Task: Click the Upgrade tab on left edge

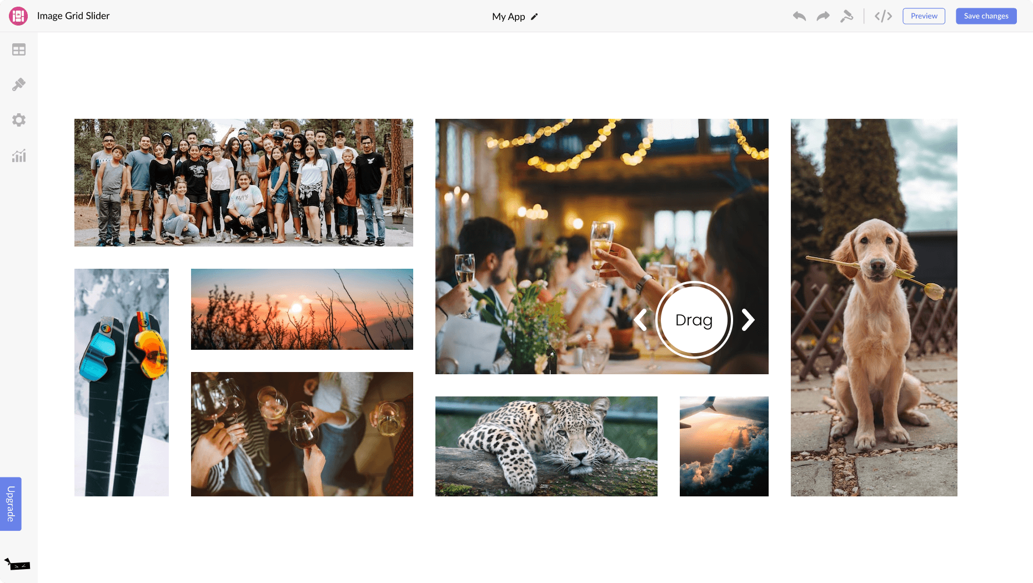Action: click(11, 504)
